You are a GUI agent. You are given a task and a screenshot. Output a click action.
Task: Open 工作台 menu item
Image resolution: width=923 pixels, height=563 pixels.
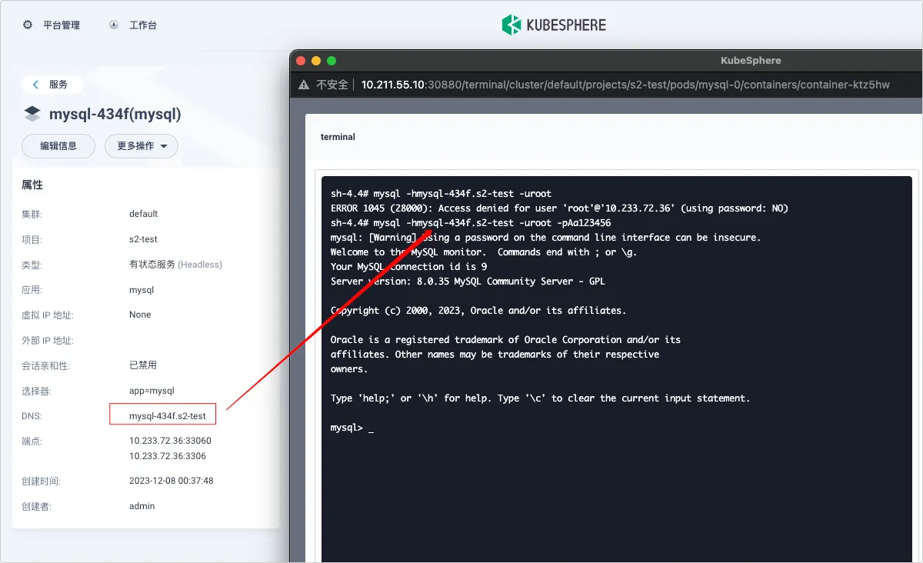tap(143, 25)
